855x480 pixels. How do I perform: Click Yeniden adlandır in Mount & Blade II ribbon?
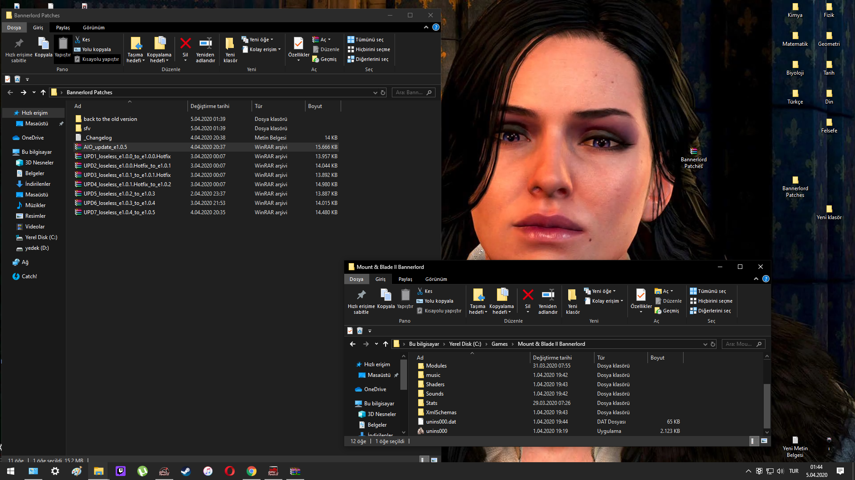click(548, 301)
